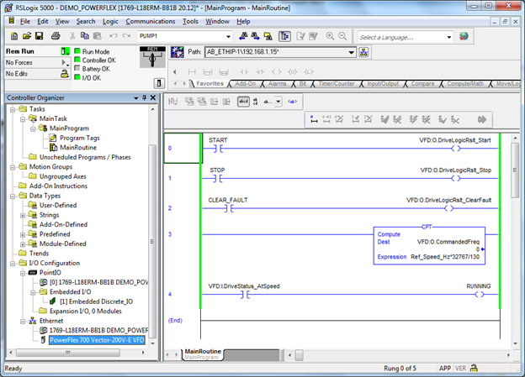The image size is (525, 377).
Task: Expand the Strings data type node
Action: (23, 216)
